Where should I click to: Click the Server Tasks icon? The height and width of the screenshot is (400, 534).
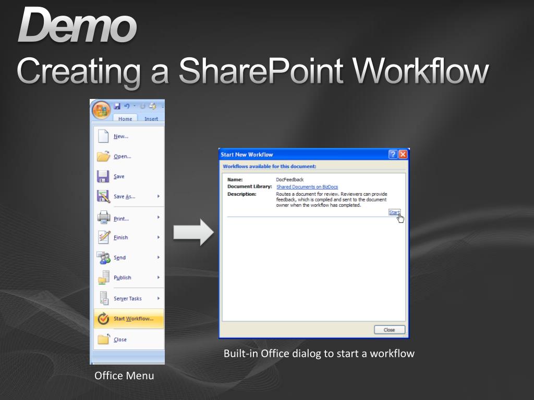[x=104, y=298]
